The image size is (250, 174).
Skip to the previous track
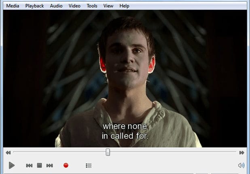point(29,166)
